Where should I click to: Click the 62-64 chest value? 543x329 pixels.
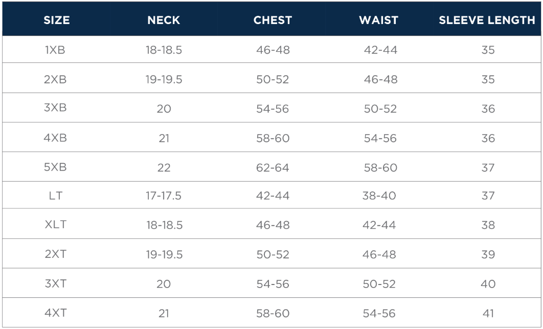coord(273,167)
